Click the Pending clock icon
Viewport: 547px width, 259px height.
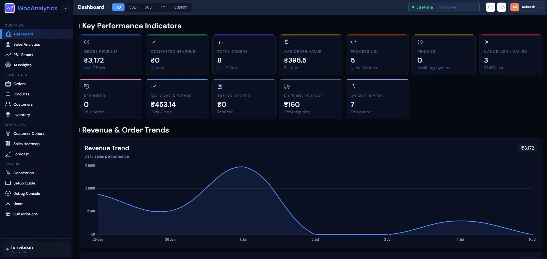point(420,42)
